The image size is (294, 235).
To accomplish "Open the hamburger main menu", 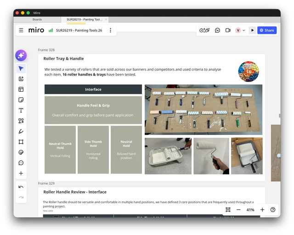I will coord(21,30).
